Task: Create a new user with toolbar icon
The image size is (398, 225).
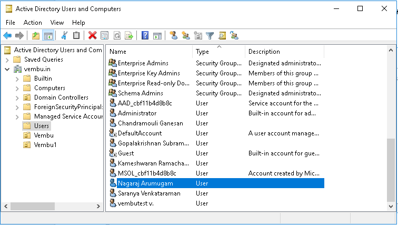Action: [174, 35]
